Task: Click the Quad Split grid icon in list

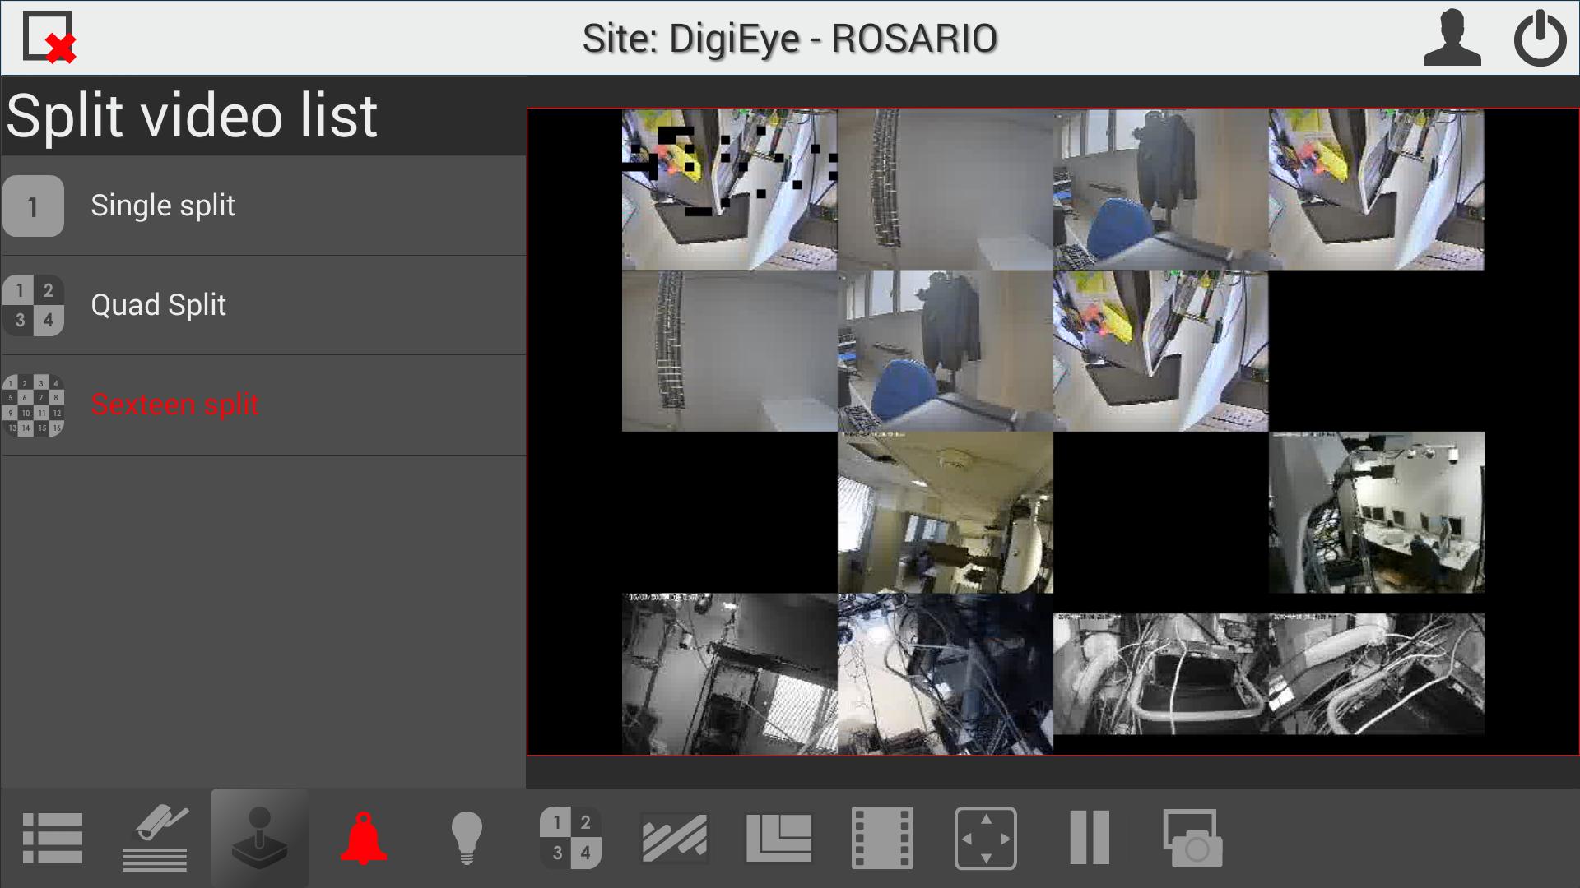Action: pyautogui.click(x=33, y=305)
